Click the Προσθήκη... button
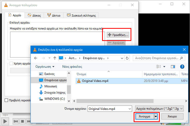Viewport: 190px width, 126px height. pyautogui.click(x=118, y=35)
